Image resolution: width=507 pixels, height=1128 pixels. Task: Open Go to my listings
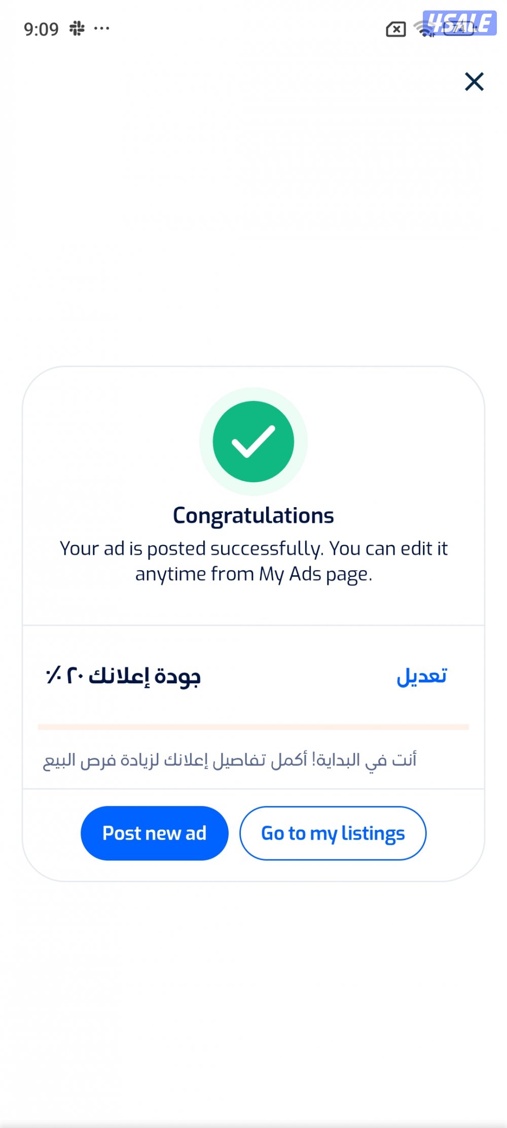[333, 833]
